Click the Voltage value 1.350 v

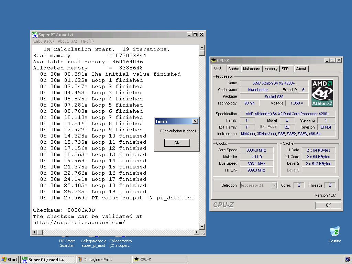click(297, 103)
